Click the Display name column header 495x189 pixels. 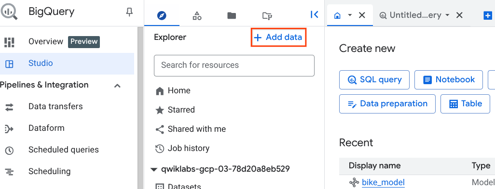point(375,166)
